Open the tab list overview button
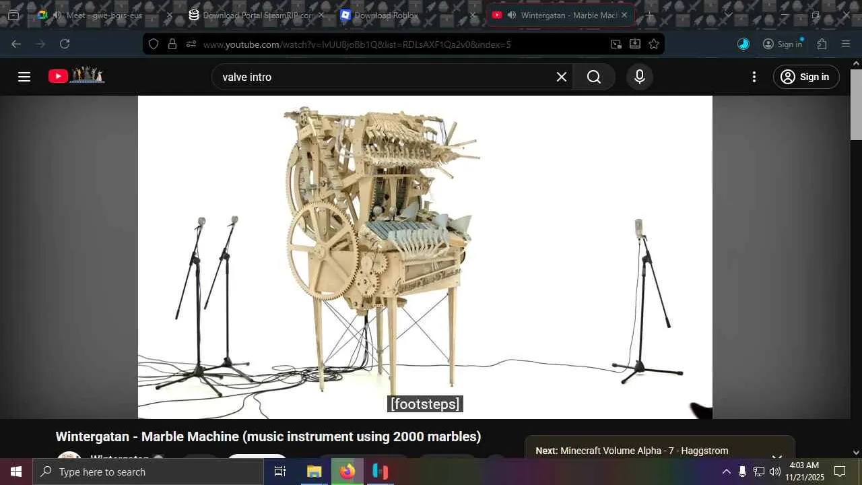862x485 pixels. (x=13, y=15)
